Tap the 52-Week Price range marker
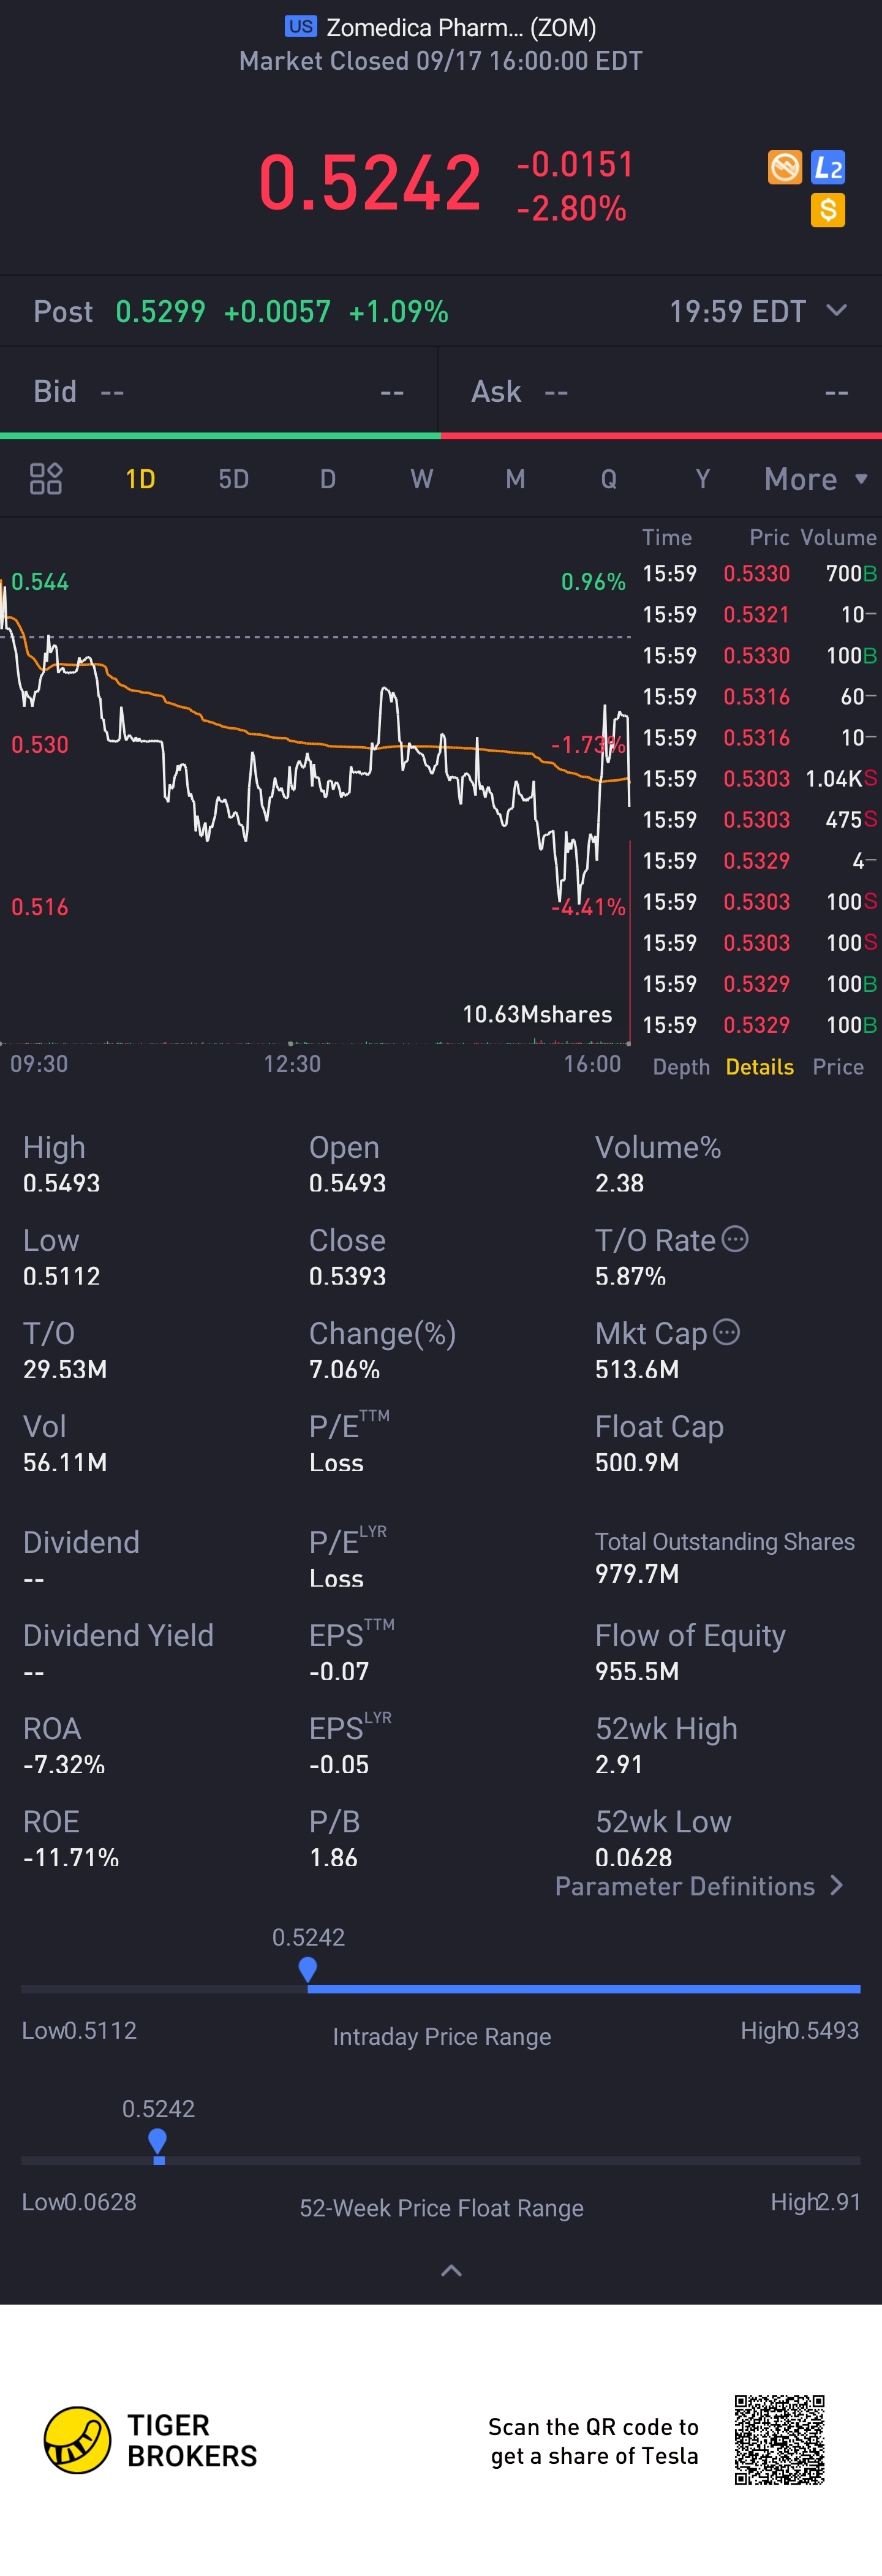The height and width of the screenshot is (2576, 882). pyautogui.click(x=158, y=2141)
